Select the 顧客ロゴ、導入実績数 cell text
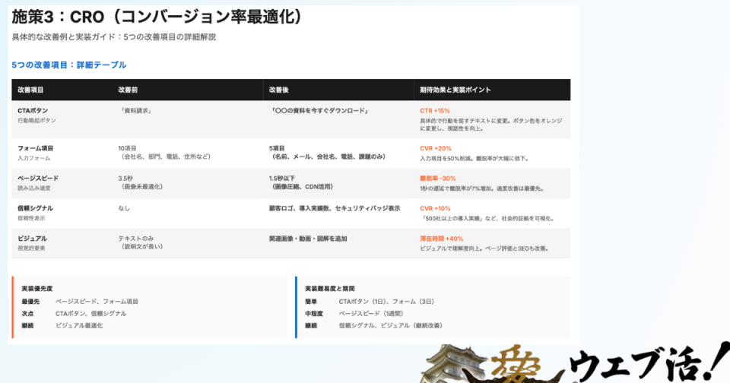This screenshot has width=730, height=383. pos(334,208)
